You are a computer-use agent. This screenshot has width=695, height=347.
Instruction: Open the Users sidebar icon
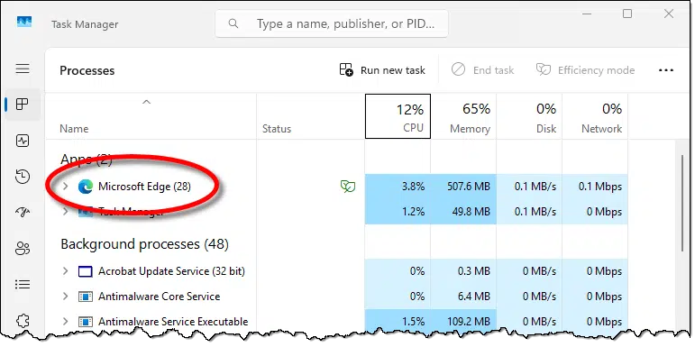pyautogui.click(x=23, y=249)
